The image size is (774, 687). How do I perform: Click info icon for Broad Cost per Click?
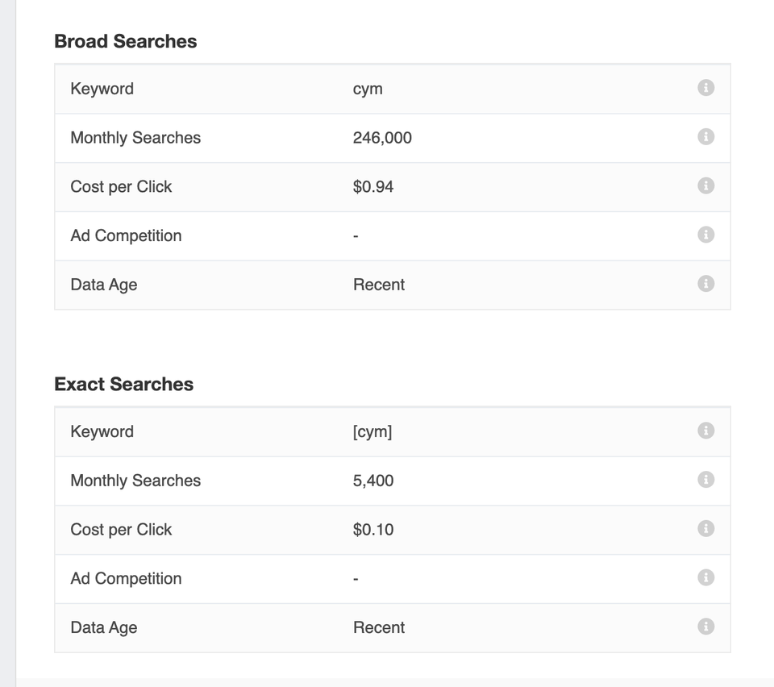705,186
